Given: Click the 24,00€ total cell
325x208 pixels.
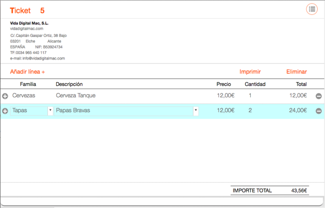Looking at the screenshot, I should 298,110.
